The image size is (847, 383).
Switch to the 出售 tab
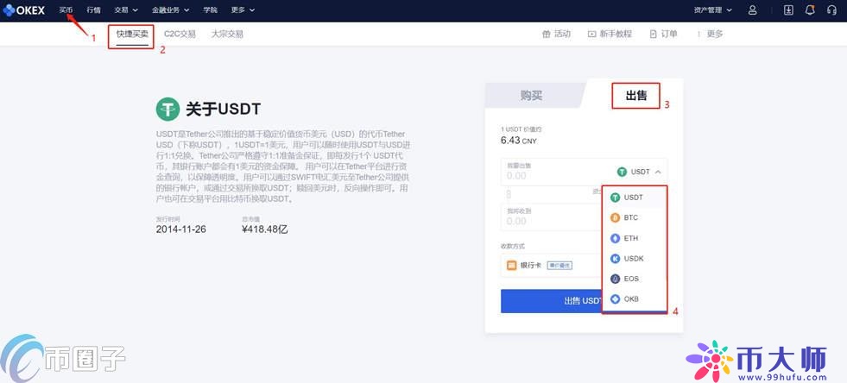tap(635, 96)
